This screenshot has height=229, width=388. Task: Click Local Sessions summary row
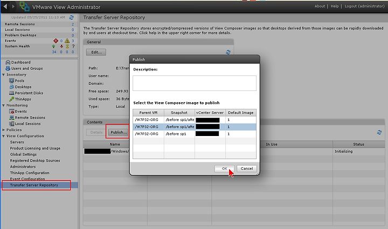pos(39,30)
